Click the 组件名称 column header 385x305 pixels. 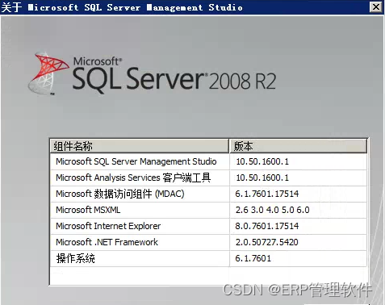140,146
